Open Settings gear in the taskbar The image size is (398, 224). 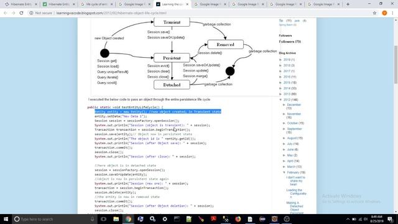[x=165, y=219]
